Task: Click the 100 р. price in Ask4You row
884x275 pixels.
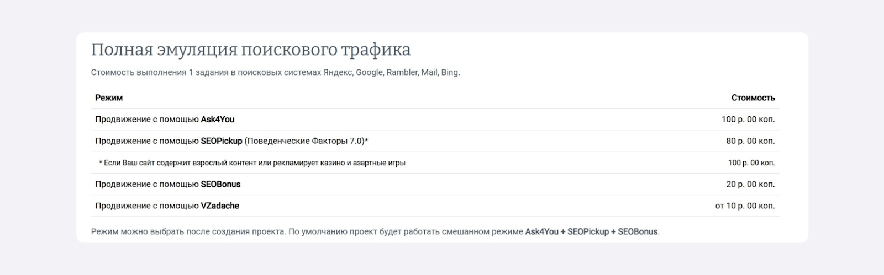Action: tap(748, 119)
